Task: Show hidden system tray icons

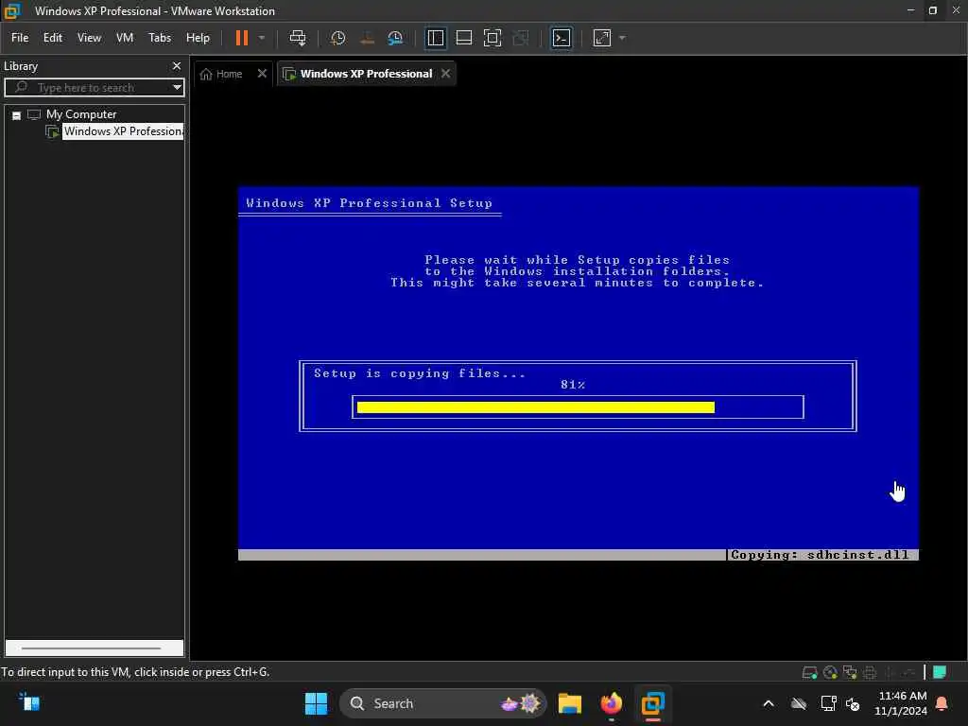Action: click(769, 703)
